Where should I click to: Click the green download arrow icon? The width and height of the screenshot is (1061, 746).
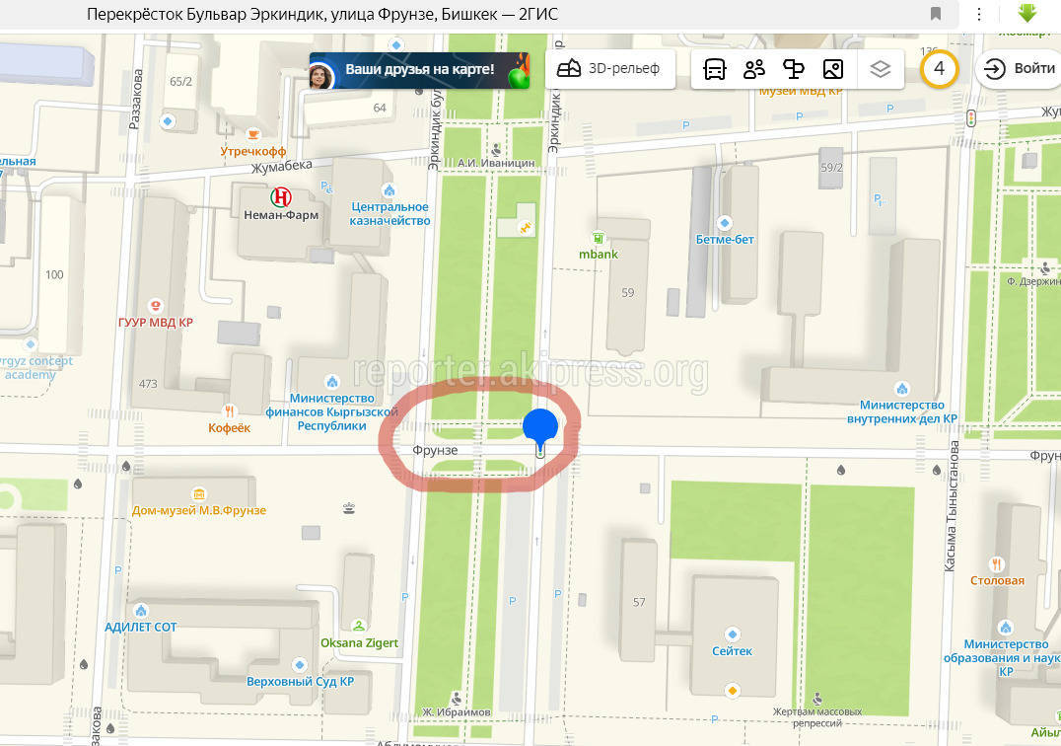(x=1027, y=13)
